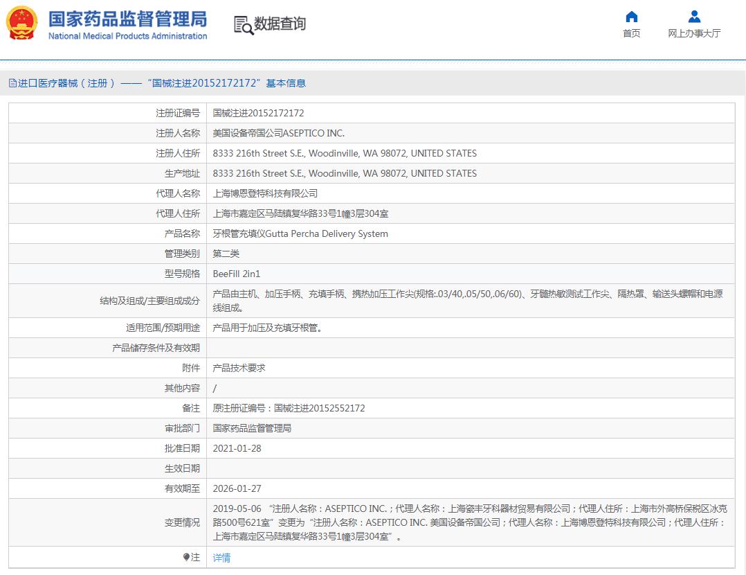Select the 结构及组成 composition description

coord(468,301)
